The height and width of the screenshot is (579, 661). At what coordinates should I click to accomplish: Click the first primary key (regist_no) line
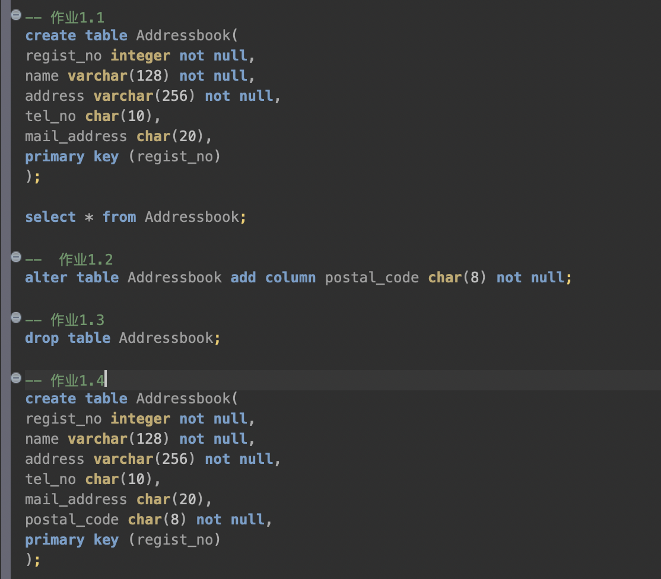[123, 157]
